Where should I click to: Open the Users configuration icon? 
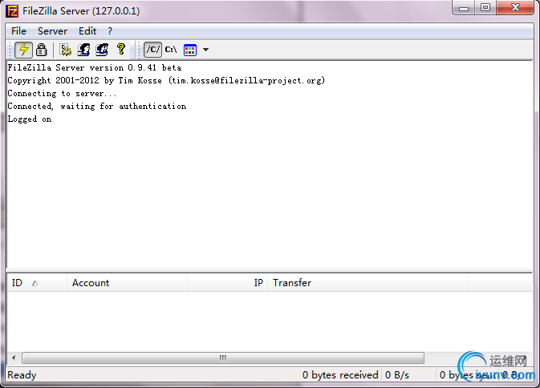tap(83, 50)
